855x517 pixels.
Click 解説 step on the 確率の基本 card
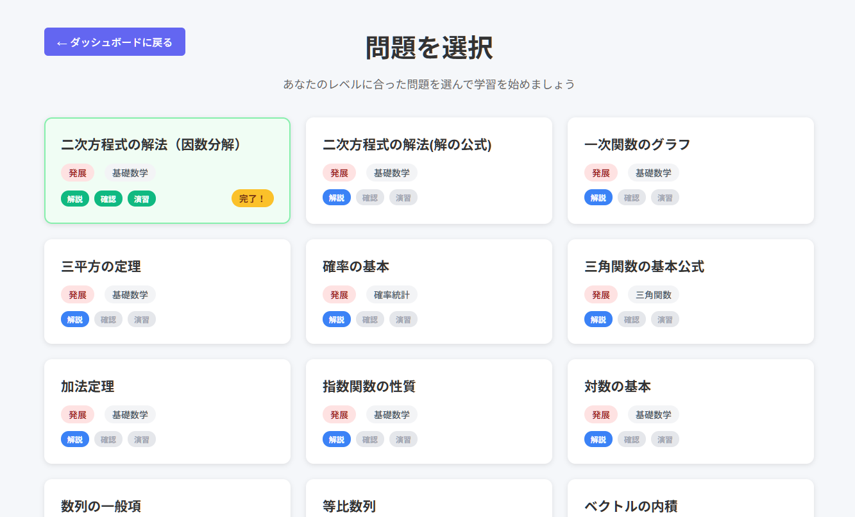click(337, 319)
